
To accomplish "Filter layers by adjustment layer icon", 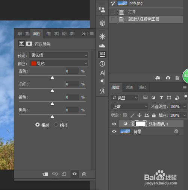I will point(153,97).
